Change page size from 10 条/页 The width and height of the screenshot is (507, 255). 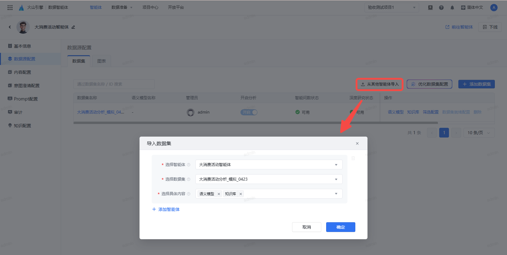tap(479, 133)
